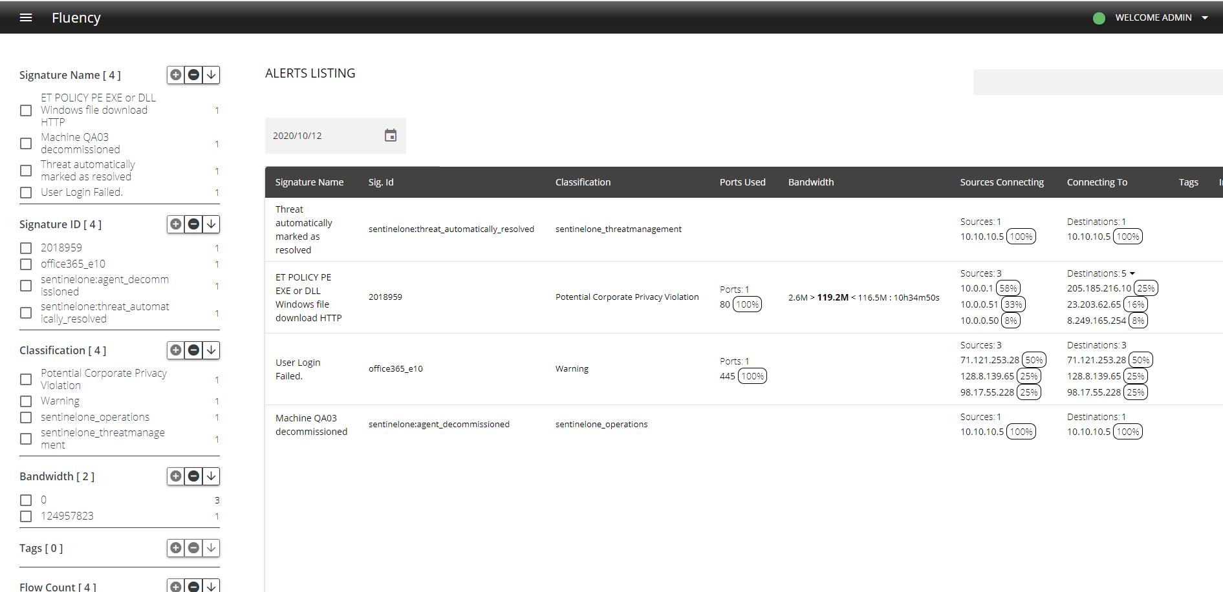Click destination IP 205.185.216.10
This screenshot has height=592, width=1223.
tap(1099, 288)
